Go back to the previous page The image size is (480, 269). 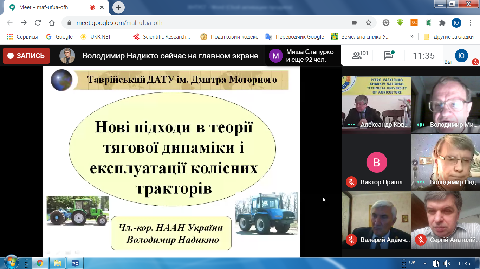point(9,23)
